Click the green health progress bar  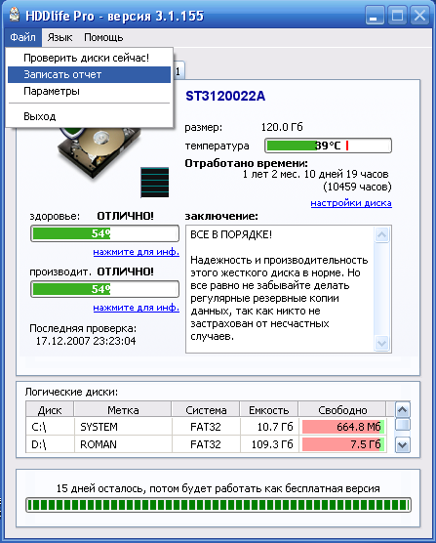pyautogui.click(x=104, y=233)
